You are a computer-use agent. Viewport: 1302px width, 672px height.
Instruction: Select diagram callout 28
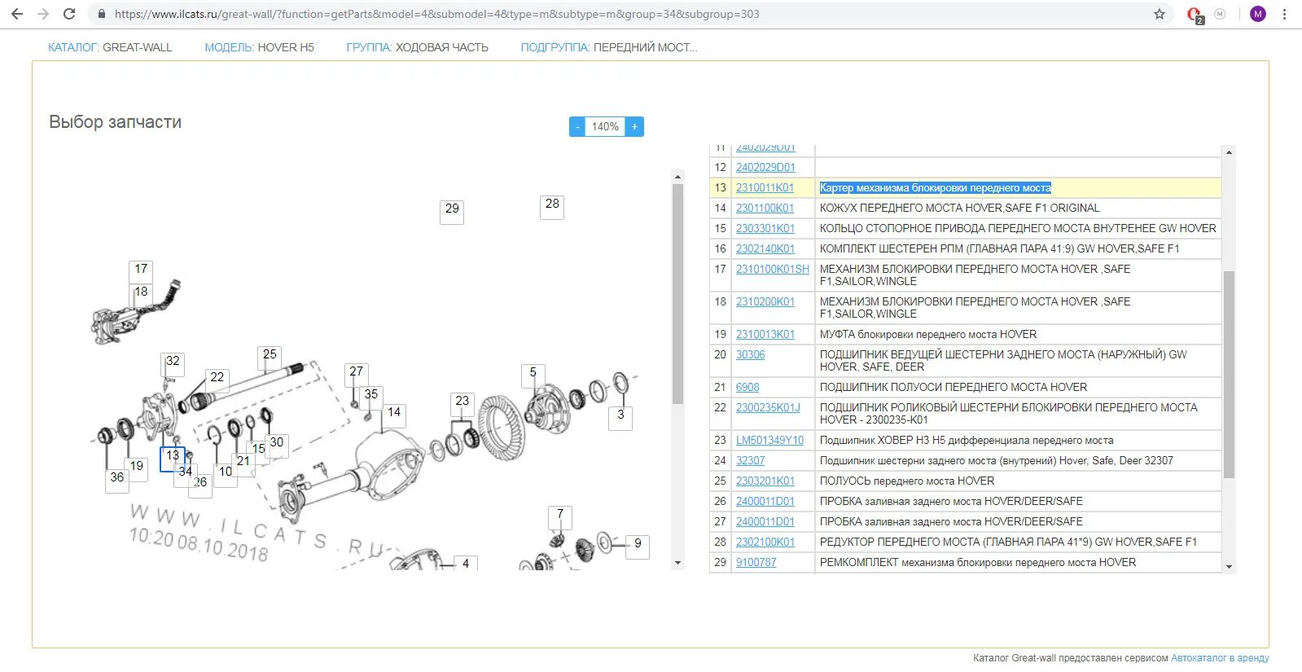tap(552, 207)
